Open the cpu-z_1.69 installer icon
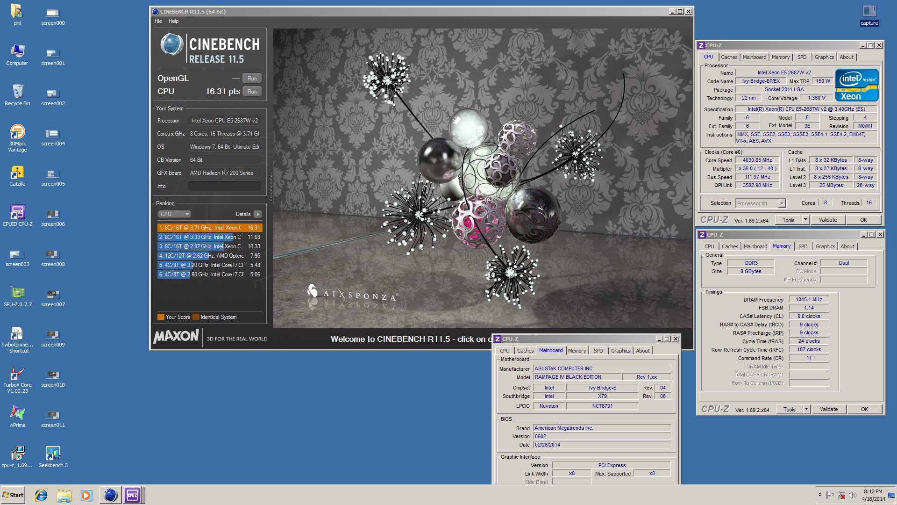Viewport: 897px width, 505px height. pyautogui.click(x=17, y=457)
